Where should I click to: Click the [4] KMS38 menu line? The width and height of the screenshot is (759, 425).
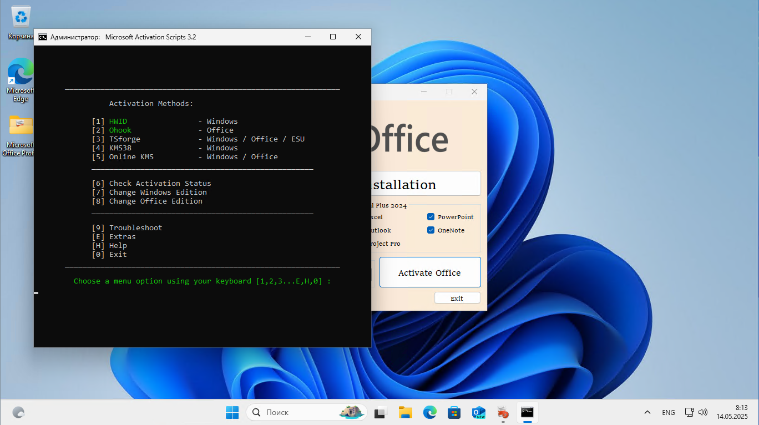pyautogui.click(x=165, y=148)
